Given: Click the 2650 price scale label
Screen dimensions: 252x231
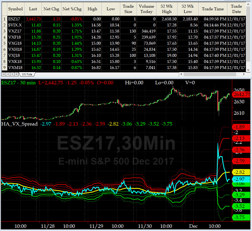Looking at the screenshot, I should (239, 90).
